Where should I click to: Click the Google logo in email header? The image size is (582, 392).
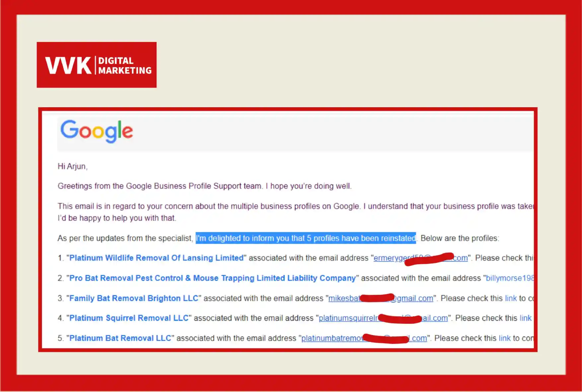97,131
